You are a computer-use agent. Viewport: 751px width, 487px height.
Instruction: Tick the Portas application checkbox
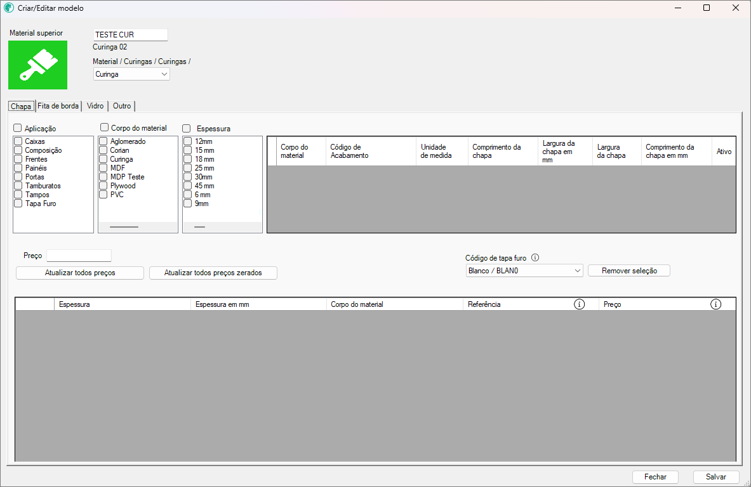[18, 177]
